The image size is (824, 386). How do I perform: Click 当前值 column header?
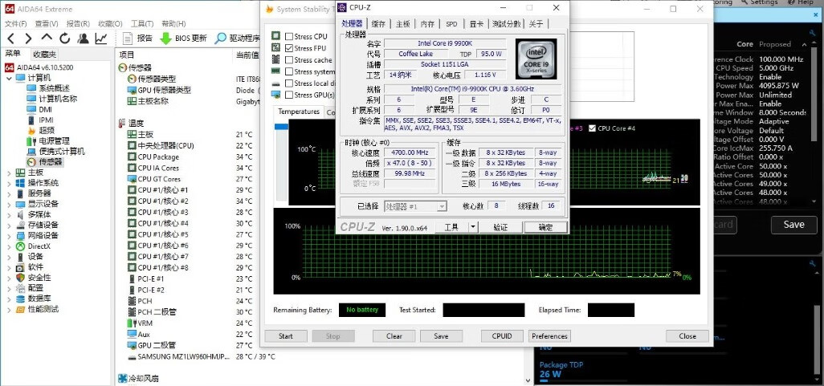(247, 55)
